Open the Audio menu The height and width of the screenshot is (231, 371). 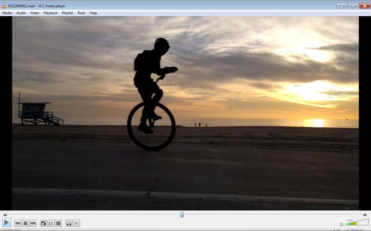point(21,13)
